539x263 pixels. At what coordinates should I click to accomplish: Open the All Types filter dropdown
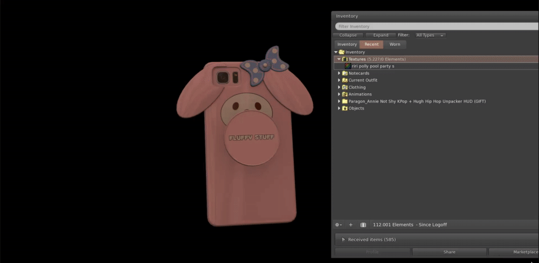tap(430, 35)
